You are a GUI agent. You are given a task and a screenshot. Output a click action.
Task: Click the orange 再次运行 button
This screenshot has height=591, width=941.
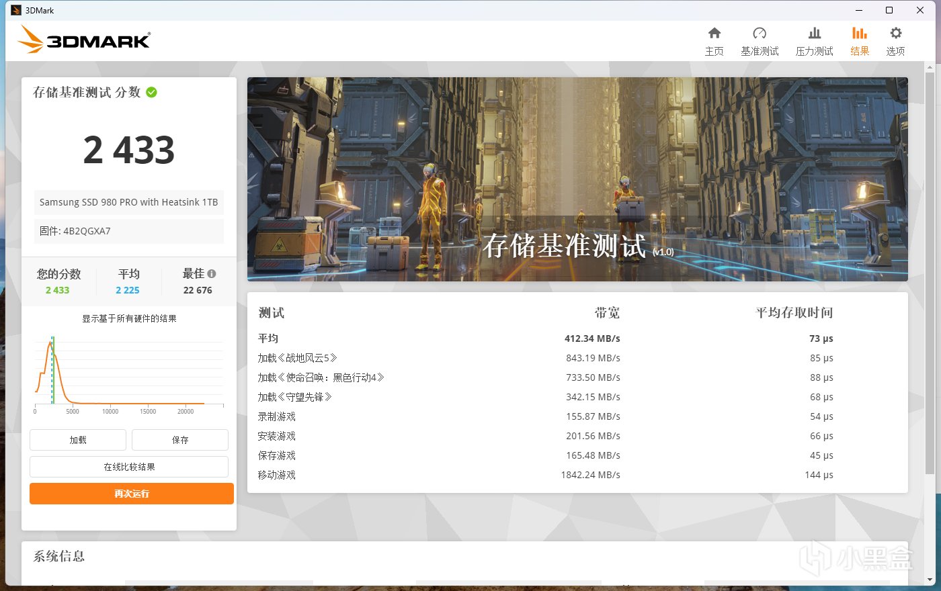click(132, 494)
